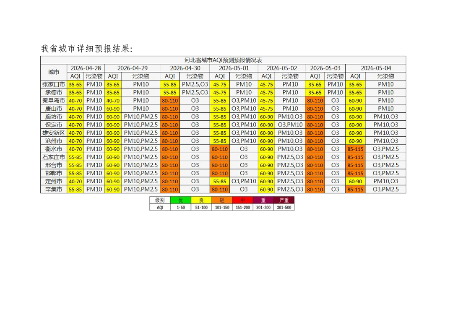Select 邯郸市 pollutant PM2.5,O3 for 2026-05-02
The image size is (471, 333).
(290, 173)
